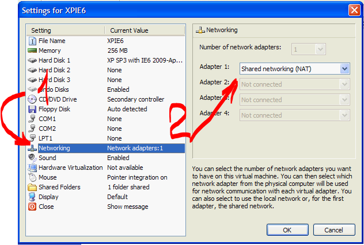Click the '1 folder shared' value
The width and height of the screenshot is (364, 245).
pos(128,187)
